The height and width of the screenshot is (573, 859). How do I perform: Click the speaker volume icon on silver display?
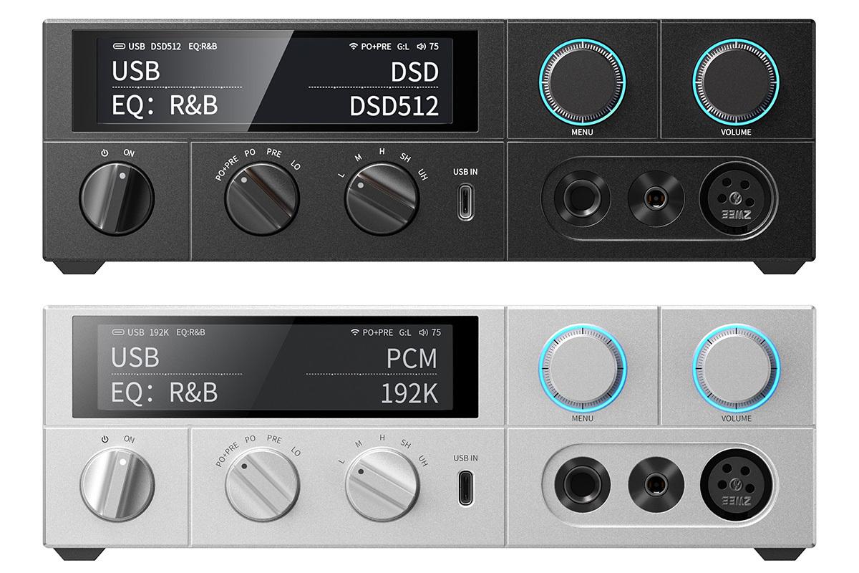(x=422, y=333)
